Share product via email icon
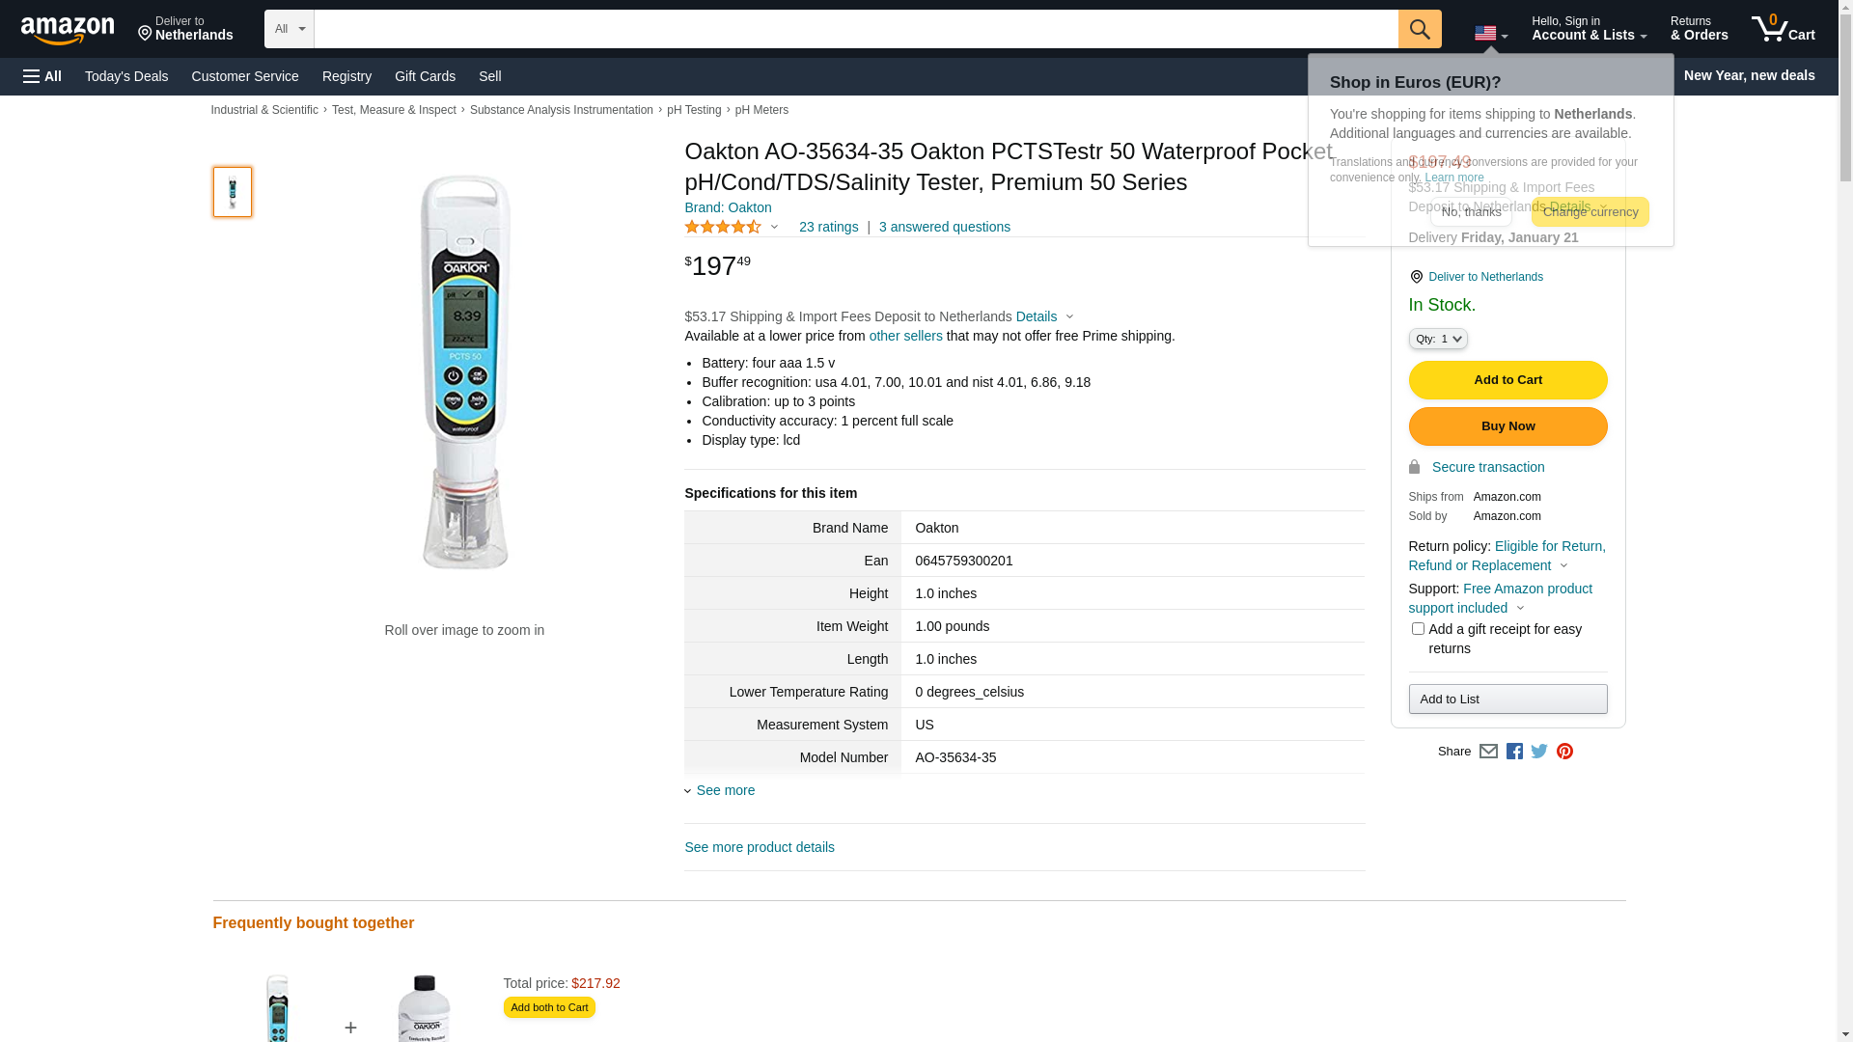The height and width of the screenshot is (1042, 1853). (x=1488, y=752)
